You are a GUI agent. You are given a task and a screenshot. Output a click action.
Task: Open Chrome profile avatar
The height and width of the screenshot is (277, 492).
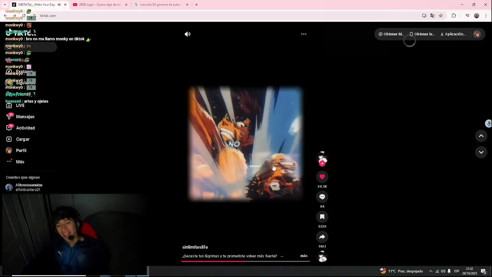477,16
